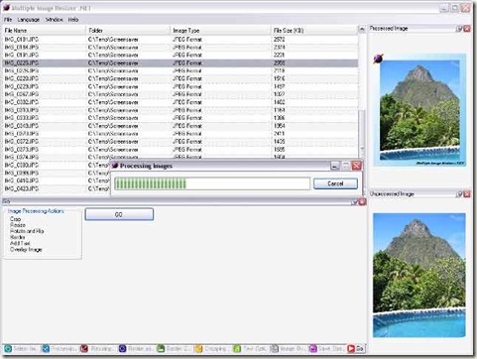Open the Rotate and flip tab
The width and height of the screenshot is (477, 359).
click(137, 348)
